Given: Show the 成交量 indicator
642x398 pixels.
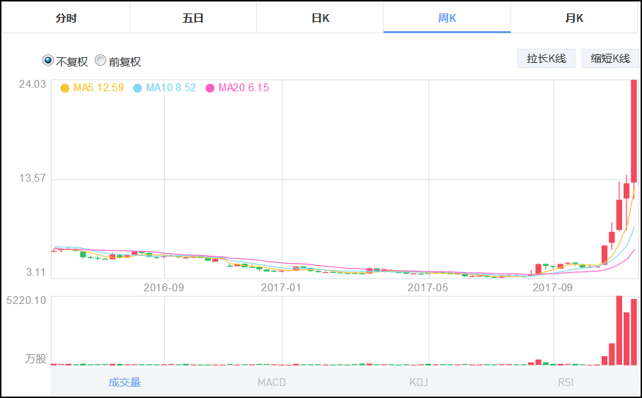Looking at the screenshot, I should click(x=125, y=382).
